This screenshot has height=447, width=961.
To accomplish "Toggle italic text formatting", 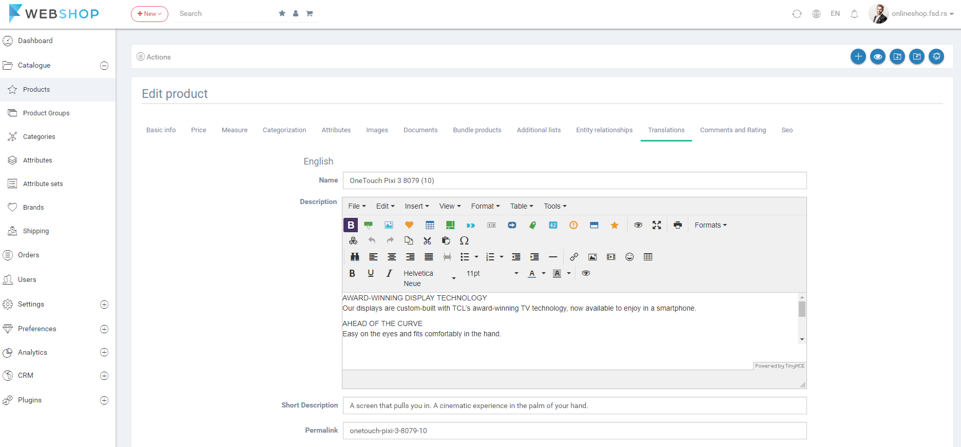I will coord(389,273).
